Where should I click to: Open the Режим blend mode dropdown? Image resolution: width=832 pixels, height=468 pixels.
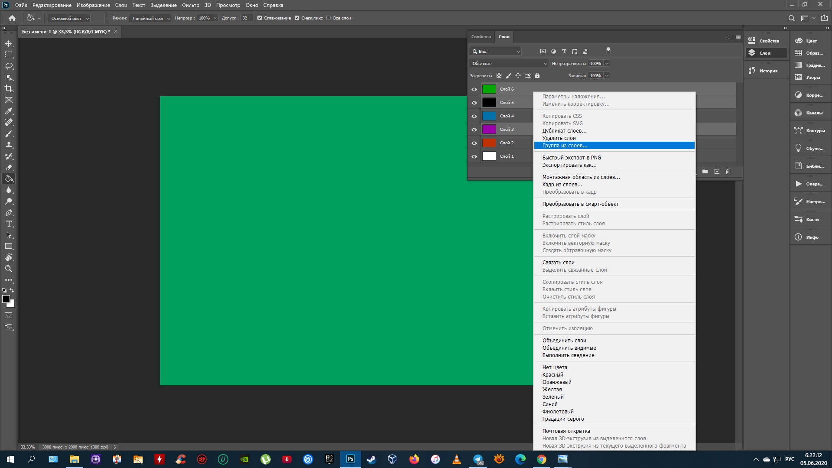(x=151, y=18)
